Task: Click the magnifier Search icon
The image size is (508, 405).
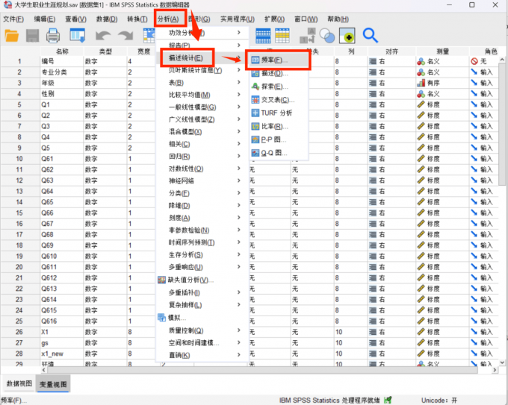Action: [370, 36]
